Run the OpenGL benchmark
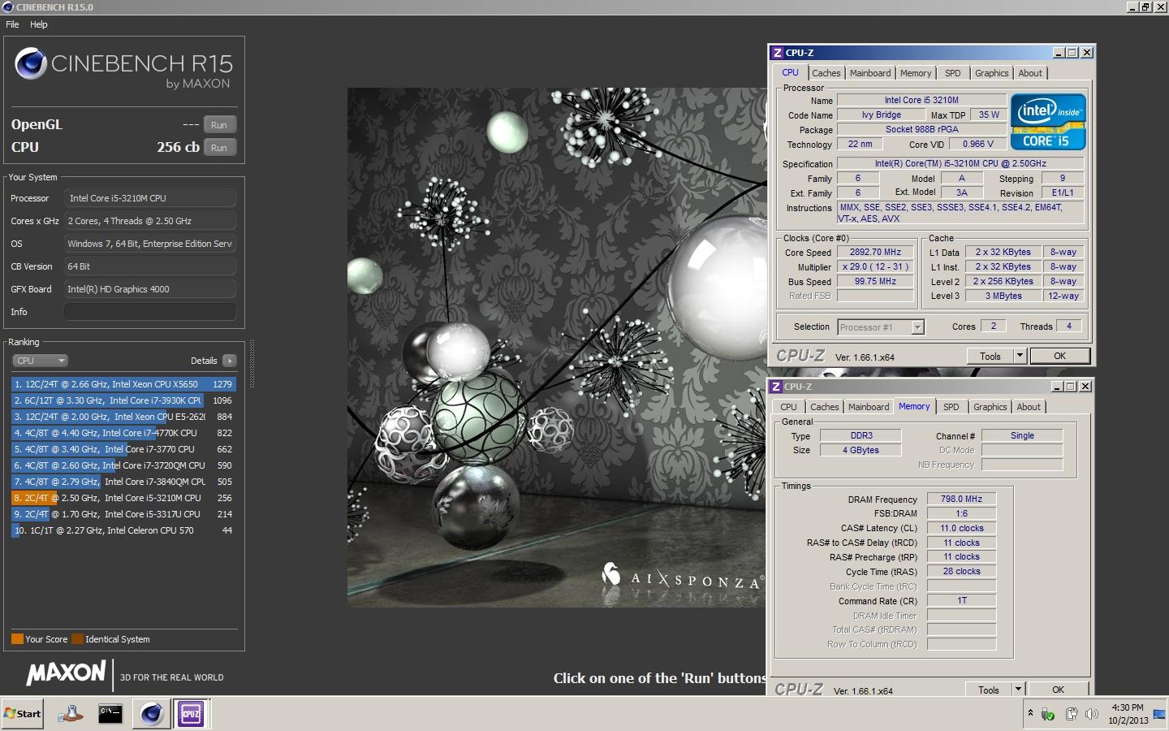This screenshot has height=731, width=1169. pyautogui.click(x=219, y=125)
